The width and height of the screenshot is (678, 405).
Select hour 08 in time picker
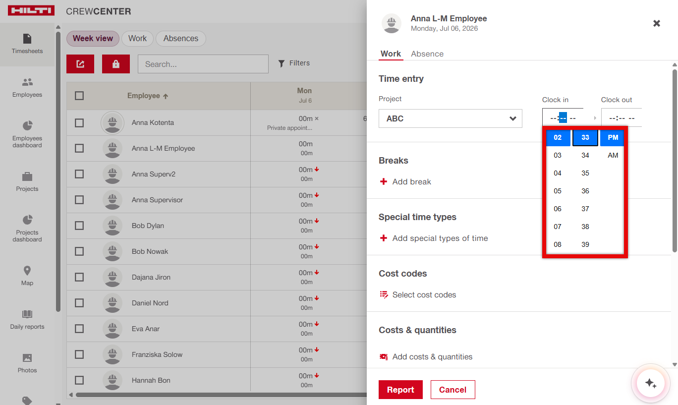558,244
